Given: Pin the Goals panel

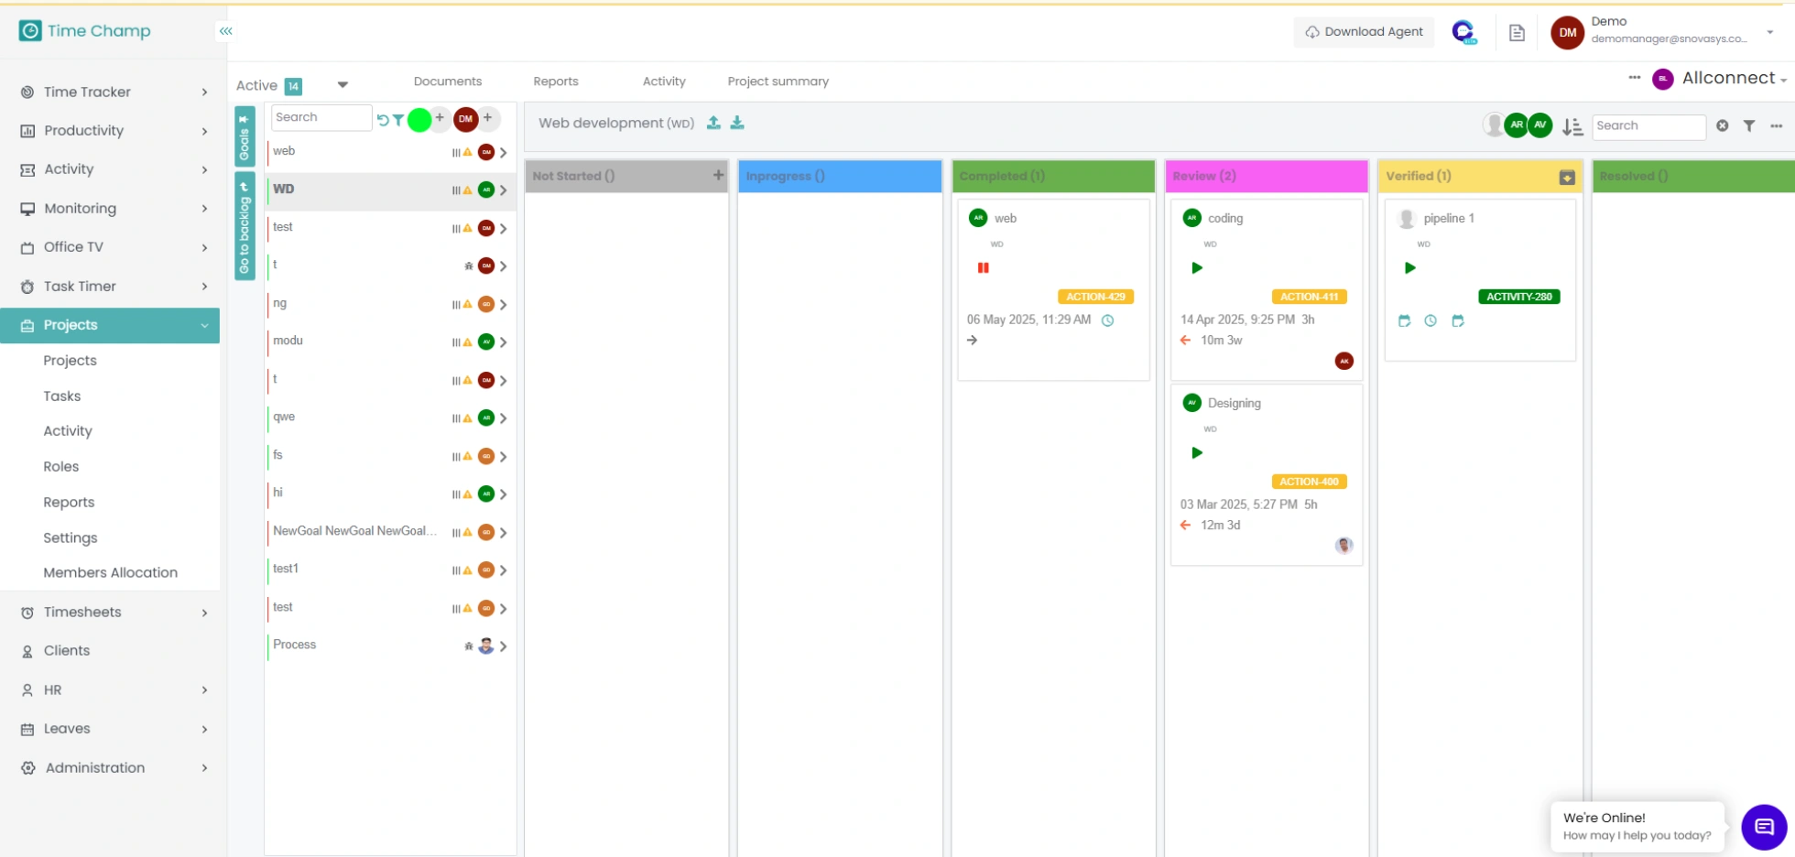Looking at the screenshot, I should [243, 120].
